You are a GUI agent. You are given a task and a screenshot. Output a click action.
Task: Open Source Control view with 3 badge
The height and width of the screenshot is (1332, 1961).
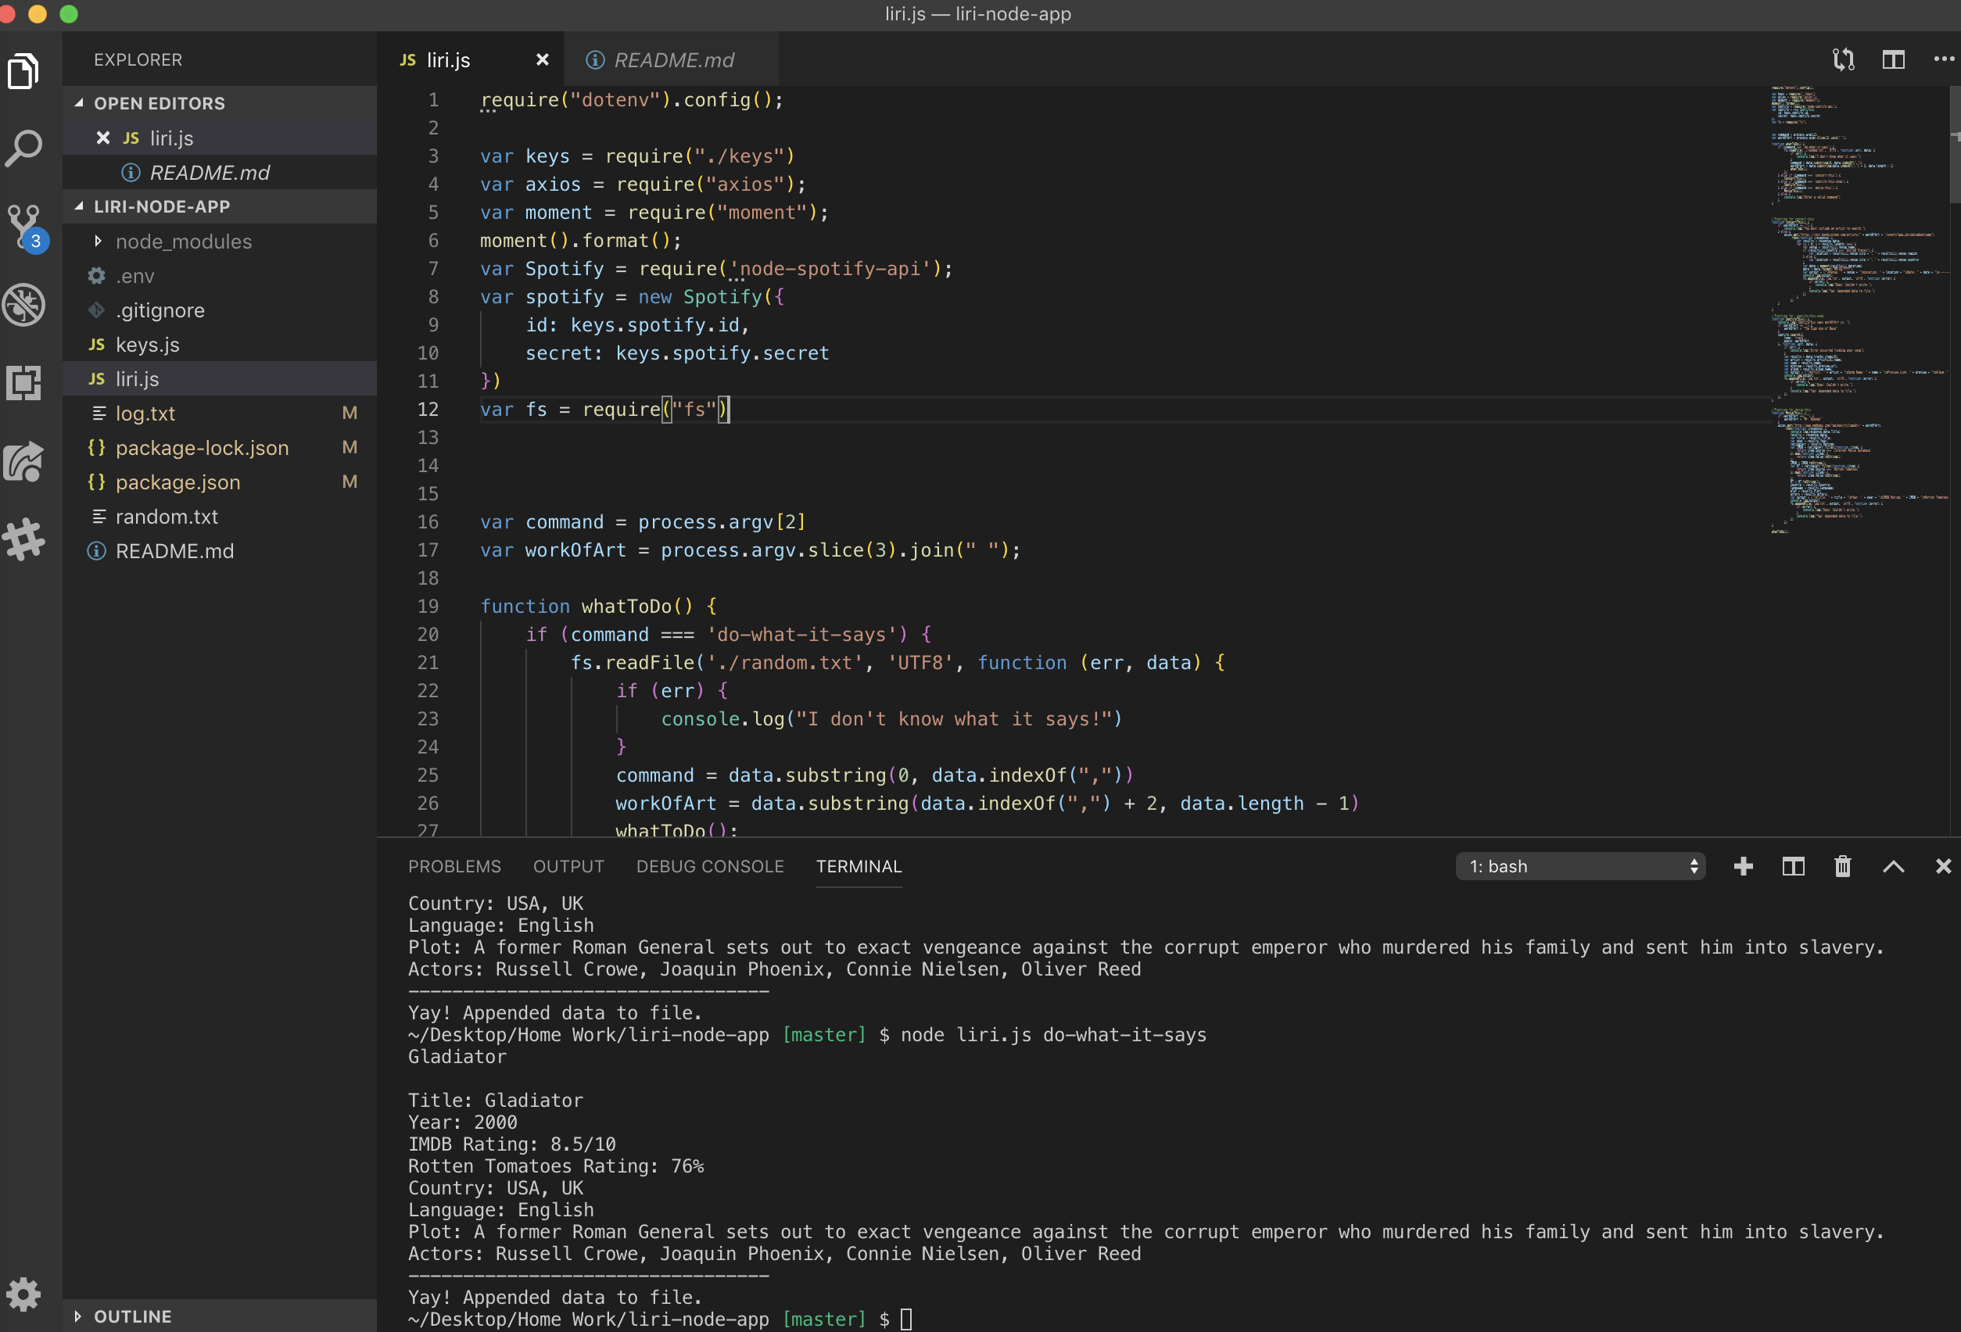point(23,225)
